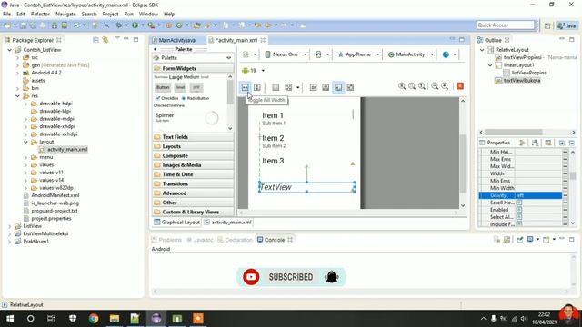
Task: Click the Windows Start button
Action: (10, 319)
